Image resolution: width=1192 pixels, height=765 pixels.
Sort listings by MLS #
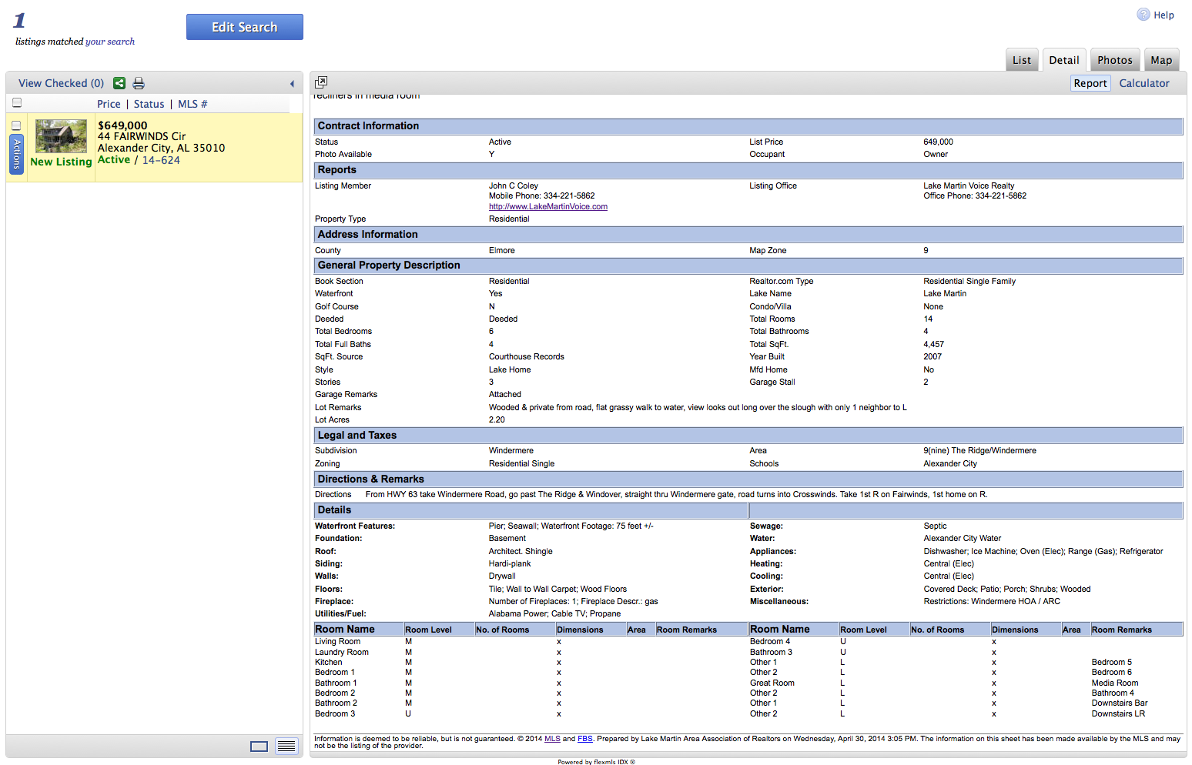(193, 104)
